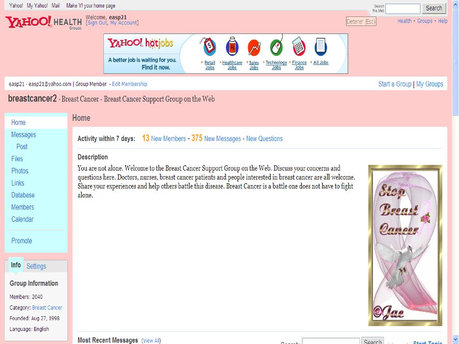Screen dimensions: 459x344
Task: Click the Healthcare Jobs text link
Action: click(x=232, y=65)
